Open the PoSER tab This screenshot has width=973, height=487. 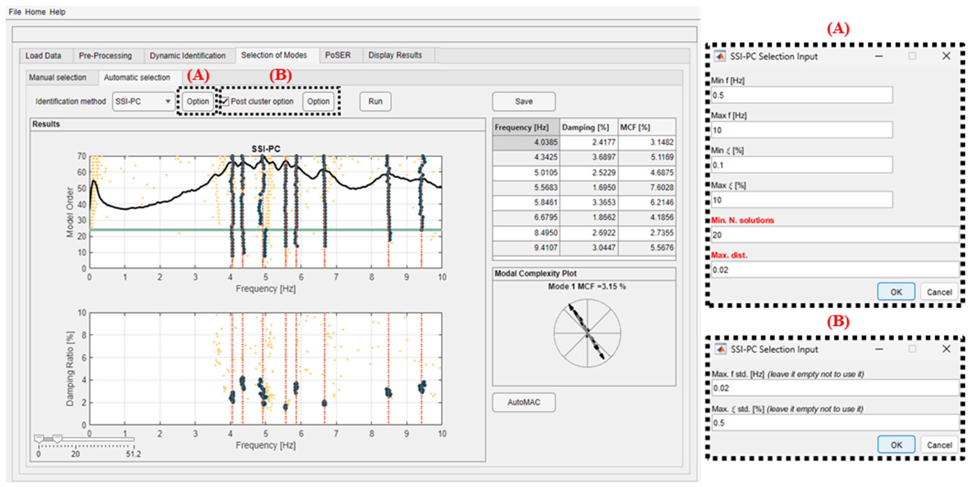click(x=338, y=55)
